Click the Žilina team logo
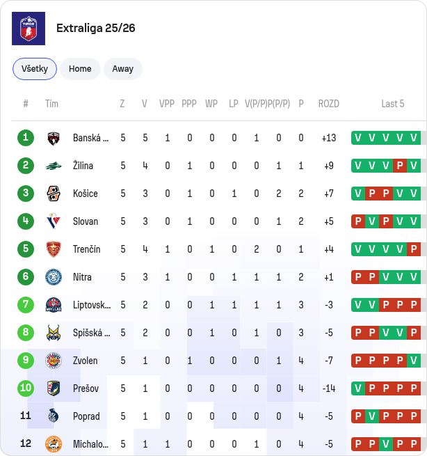427x456 pixels. click(54, 166)
